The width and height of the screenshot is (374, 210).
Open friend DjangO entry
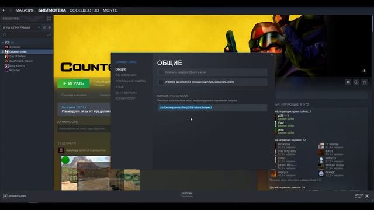tap(331, 174)
